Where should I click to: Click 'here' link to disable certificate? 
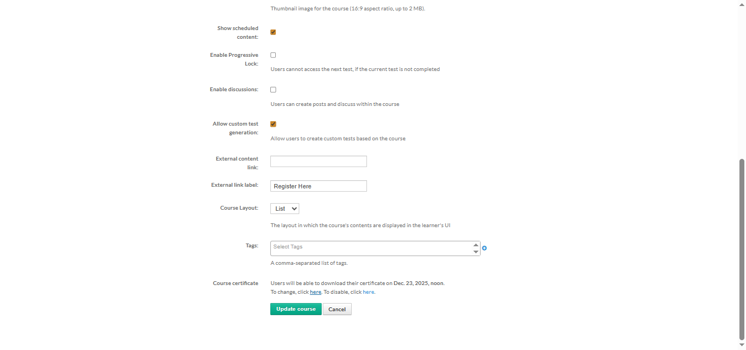tap(369, 292)
